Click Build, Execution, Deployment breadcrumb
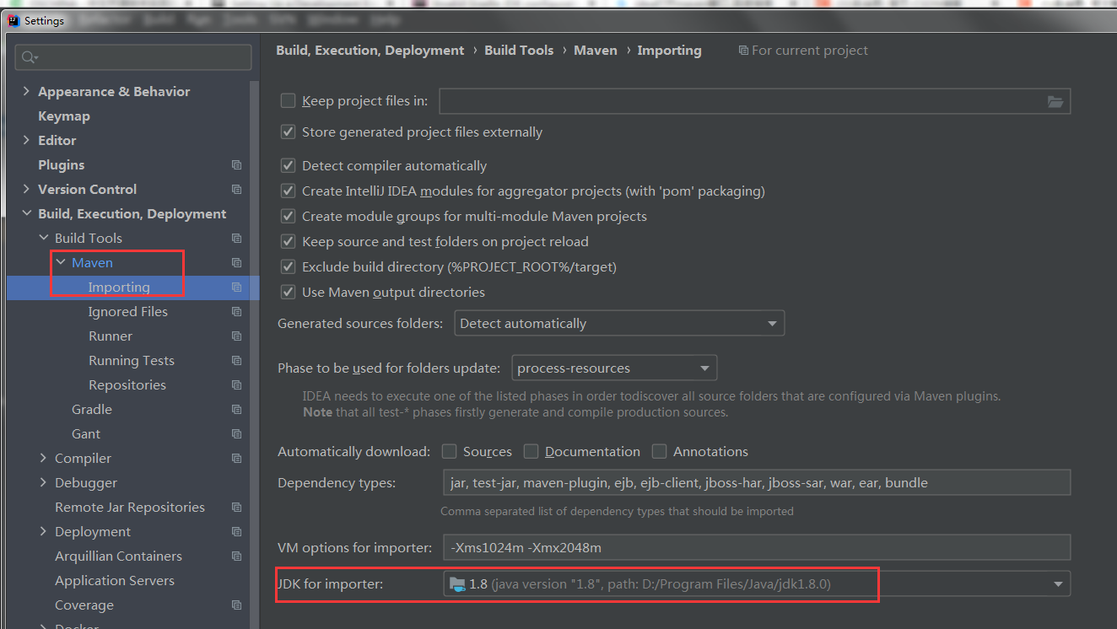 (370, 51)
